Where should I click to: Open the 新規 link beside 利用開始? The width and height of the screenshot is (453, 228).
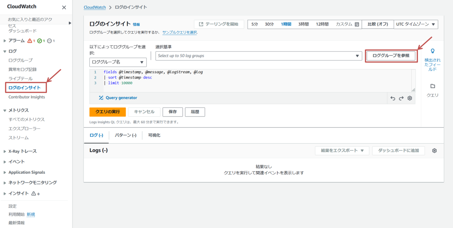click(x=31, y=214)
